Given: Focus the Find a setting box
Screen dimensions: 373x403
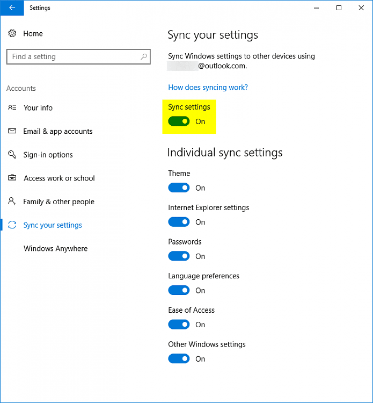Looking at the screenshot, I should (78, 56).
